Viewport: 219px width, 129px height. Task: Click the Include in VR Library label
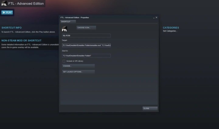point(75,61)
